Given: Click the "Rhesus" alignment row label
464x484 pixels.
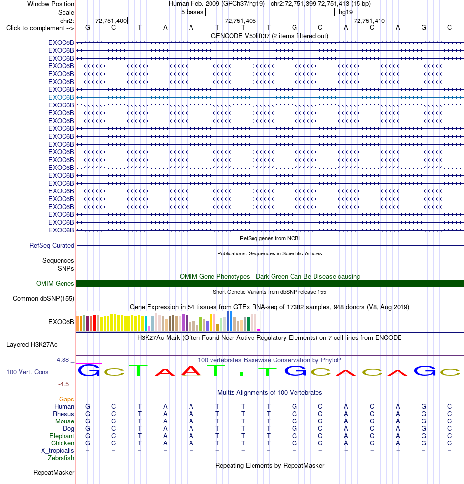Looking at the screenshot, I should point(63,414).
